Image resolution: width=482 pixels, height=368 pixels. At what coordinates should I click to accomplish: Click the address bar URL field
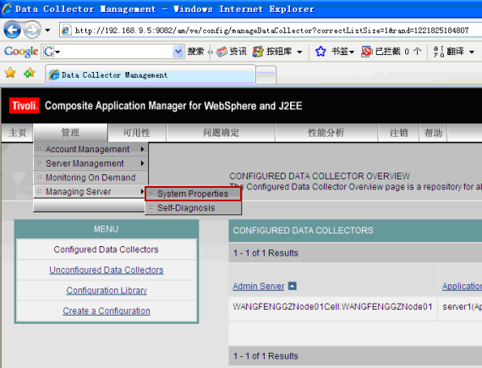271,30
